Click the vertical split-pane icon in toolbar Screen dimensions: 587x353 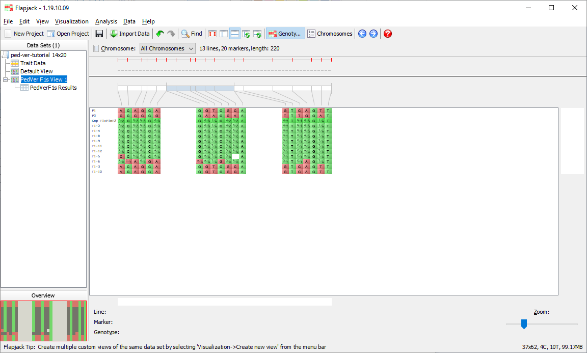tap(224, 34)
